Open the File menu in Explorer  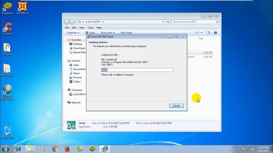[x=67, y=28]
